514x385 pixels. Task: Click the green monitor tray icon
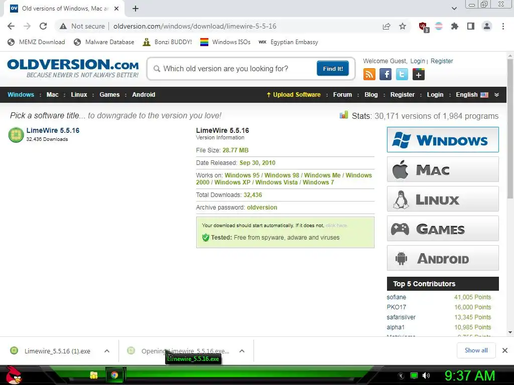click(414, 375)
